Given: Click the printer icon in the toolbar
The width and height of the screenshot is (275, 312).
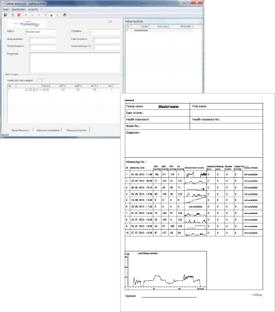Looking at the screenshot, I should click(x=65, y=15).
